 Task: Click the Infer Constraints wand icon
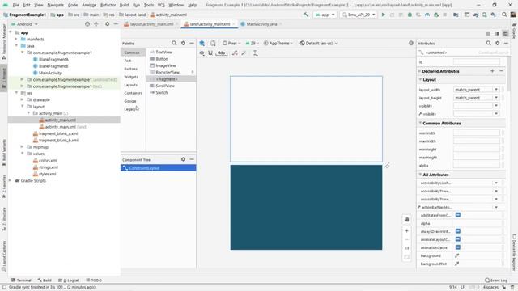click(244, 53)
